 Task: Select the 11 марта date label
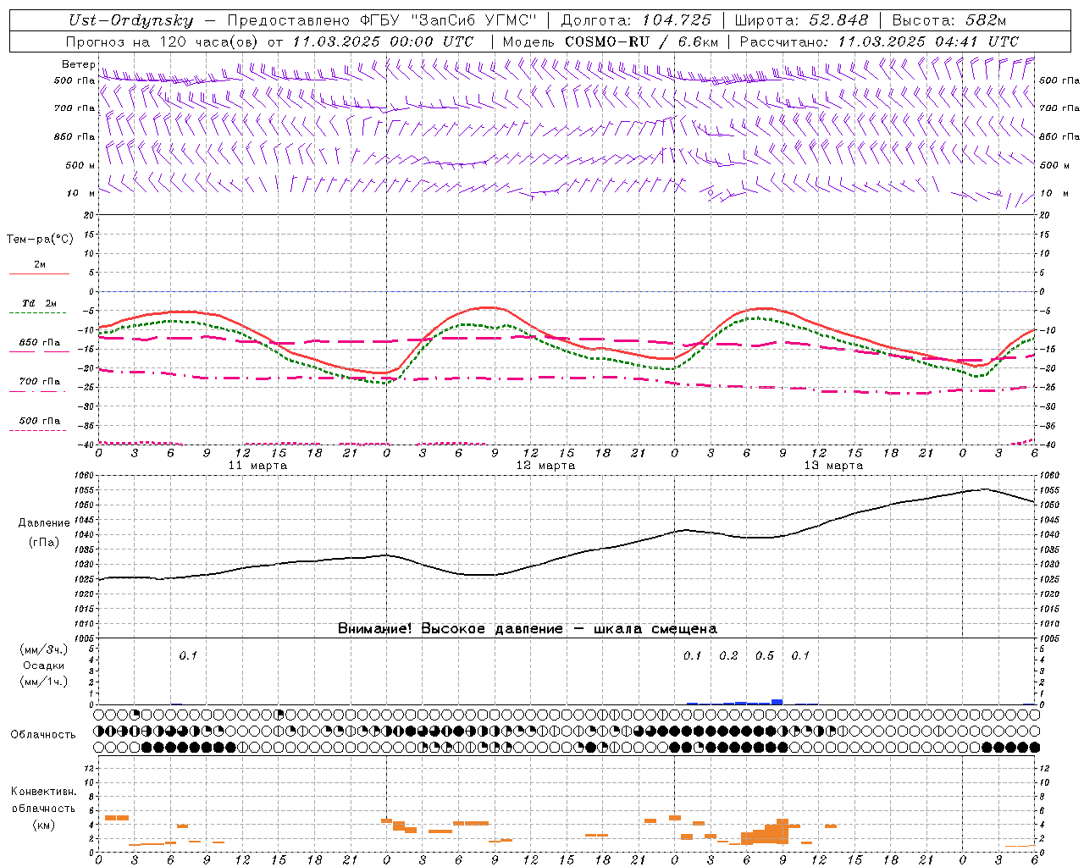pos(257,466)
